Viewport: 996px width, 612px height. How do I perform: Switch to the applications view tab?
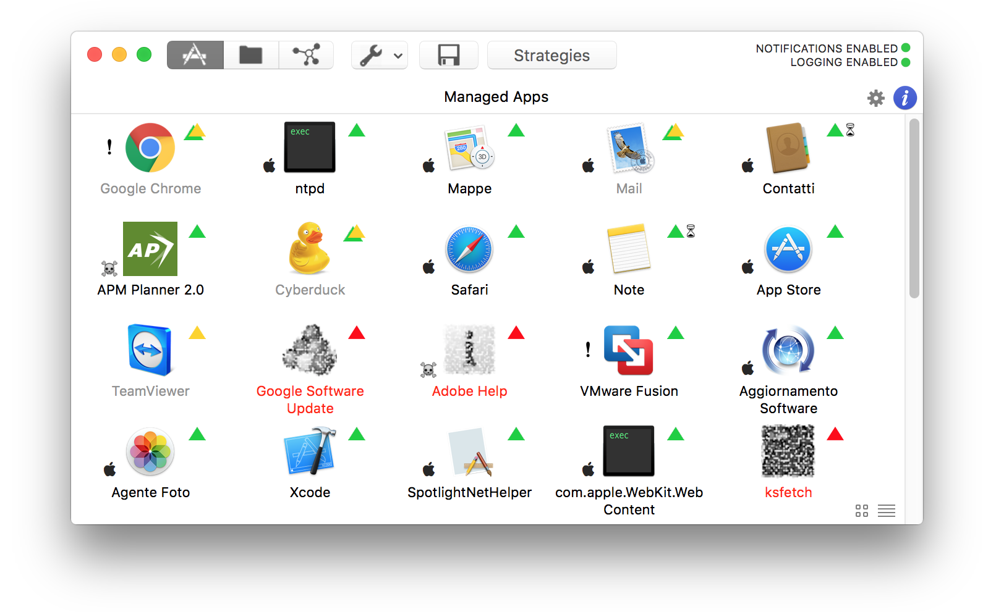[195, 55]
